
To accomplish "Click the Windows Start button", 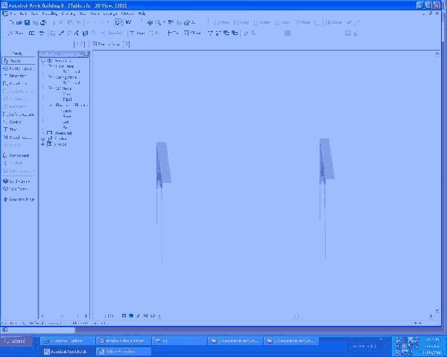I will coord(16,341).
